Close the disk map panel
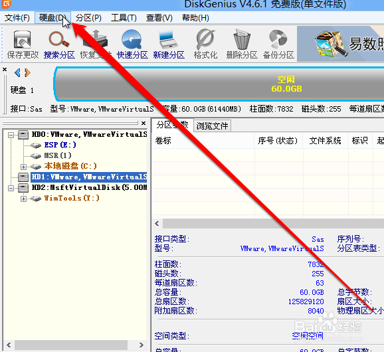Image resolution: width=384 pixels, height=352 pixels. point(5,70)
